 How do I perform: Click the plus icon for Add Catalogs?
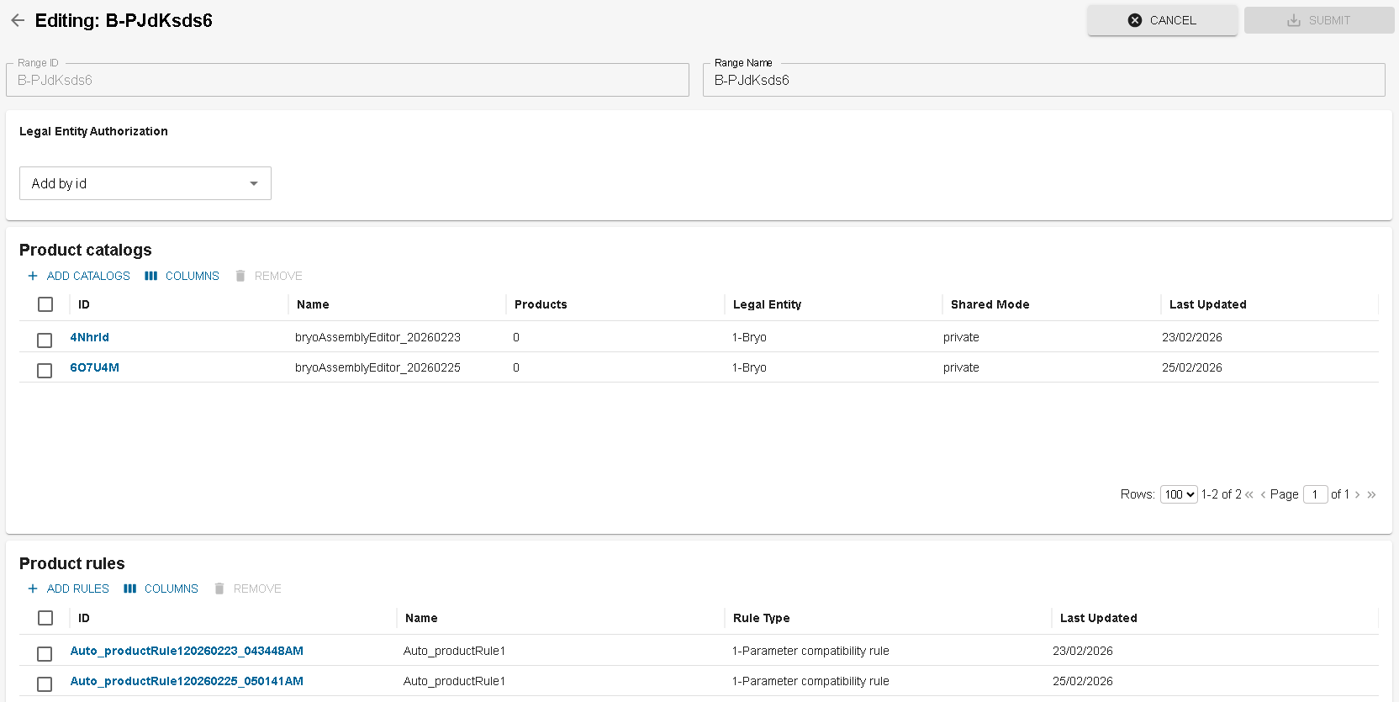click(33, 276)
